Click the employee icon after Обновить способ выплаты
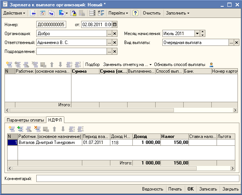The image size is (242, 195). tap(211, 65)
